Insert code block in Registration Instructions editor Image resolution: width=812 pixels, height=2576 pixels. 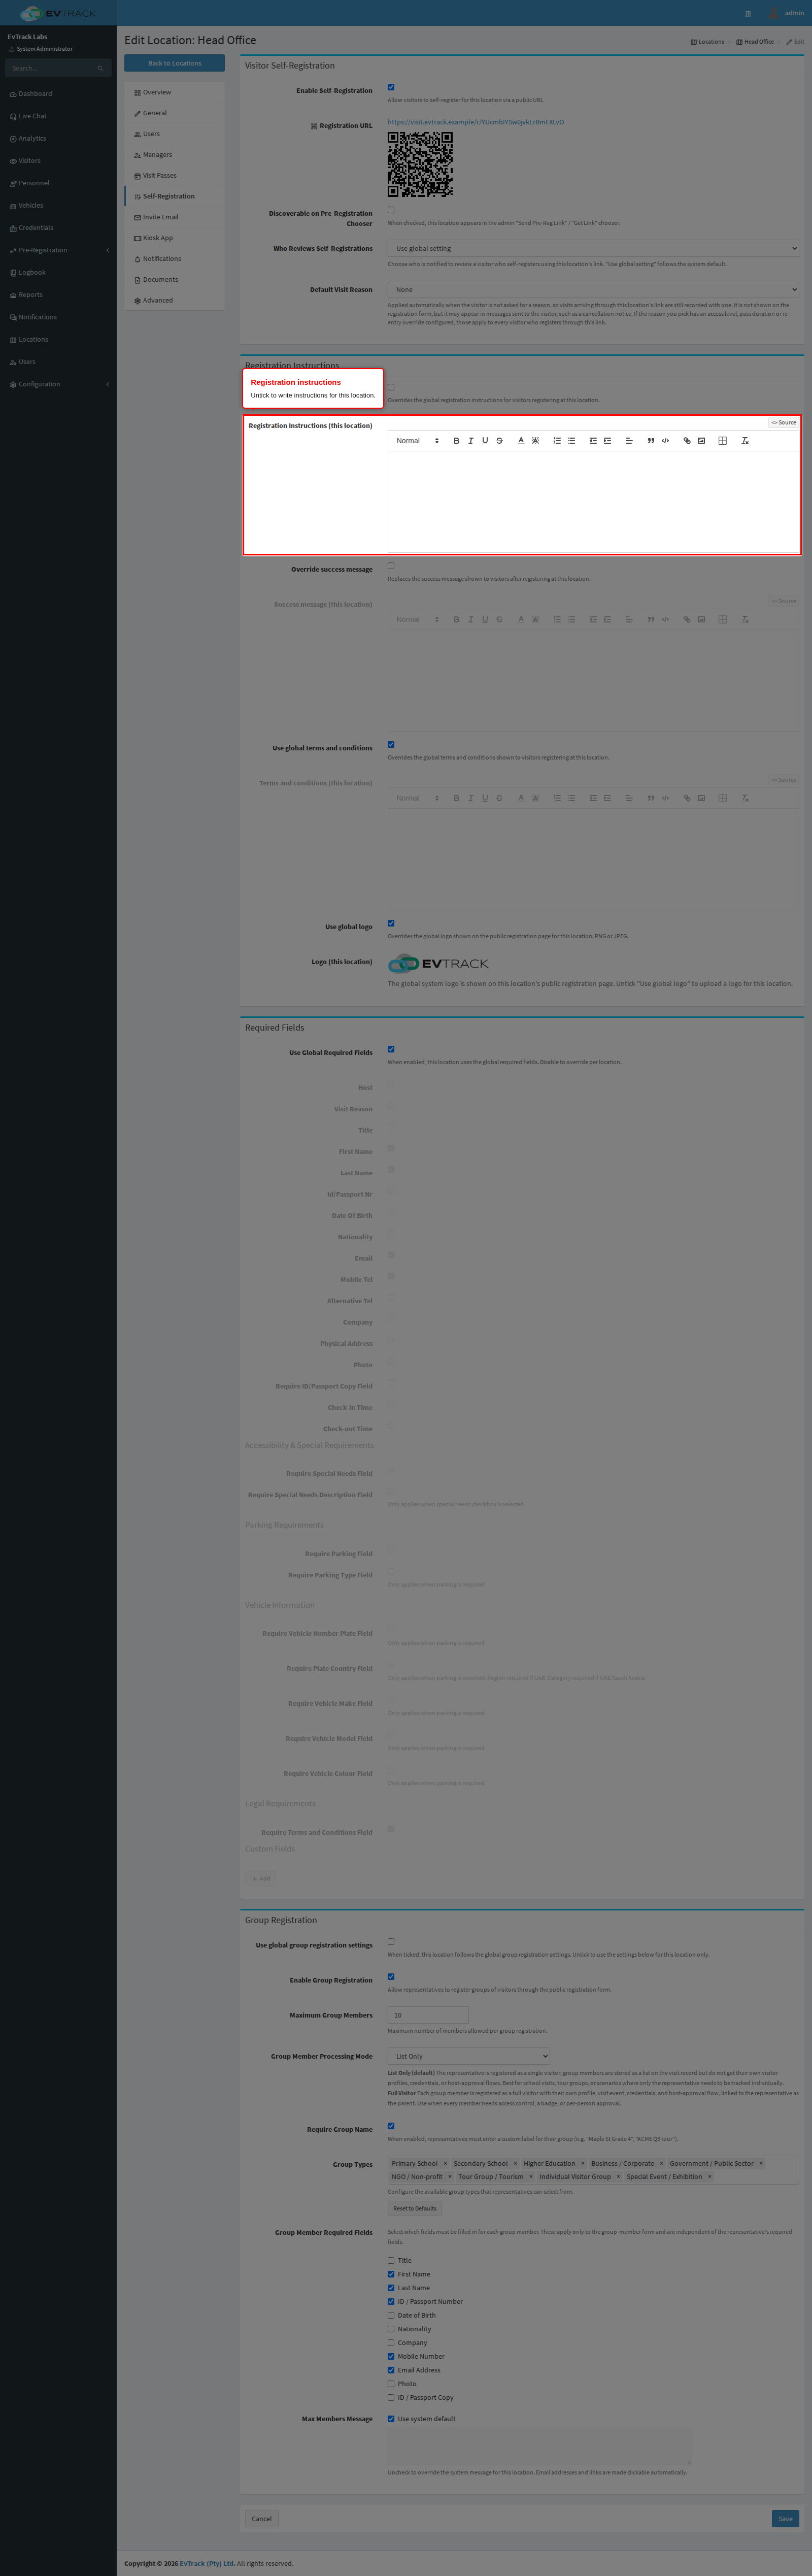(665, 441)
